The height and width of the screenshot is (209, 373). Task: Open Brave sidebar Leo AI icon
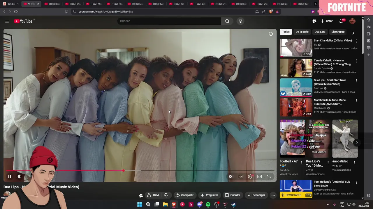pos(369,20)
